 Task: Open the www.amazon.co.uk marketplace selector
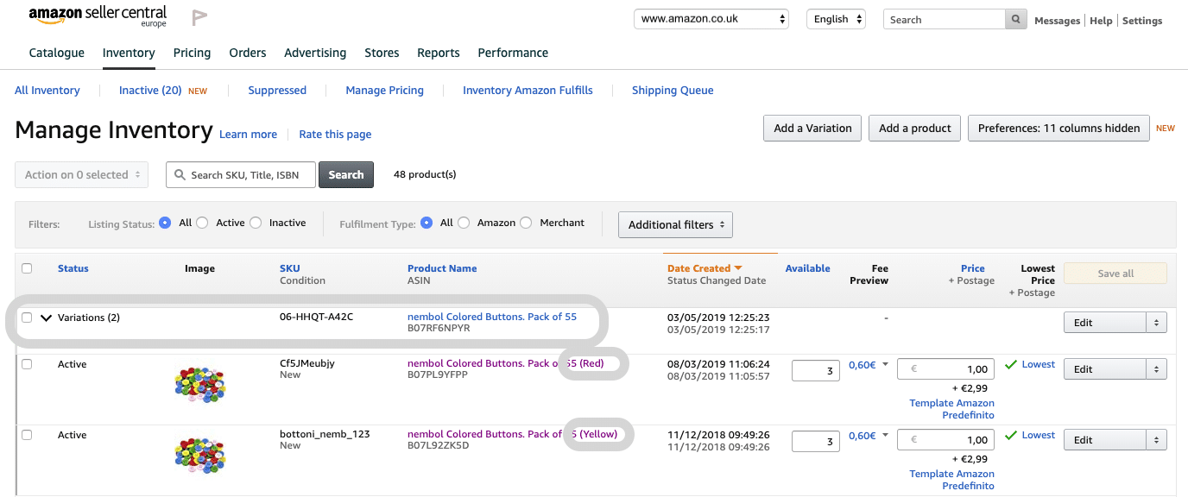[x=711, y=19]
